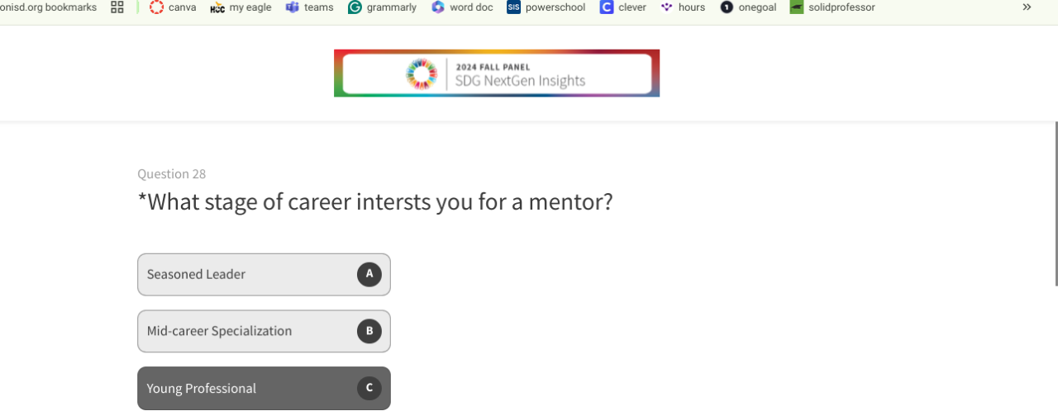This screenshot has width=1058, height=411.
Task: Select the Seasoned Leader answer option
Action: point(248,274)
